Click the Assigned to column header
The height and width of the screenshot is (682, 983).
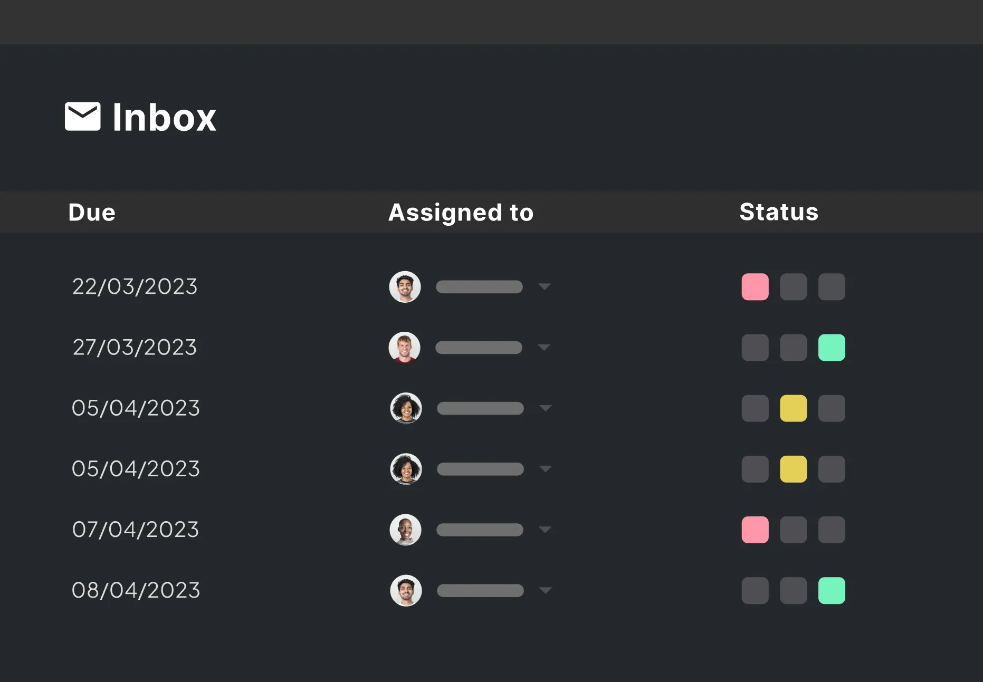coord(461,213)
